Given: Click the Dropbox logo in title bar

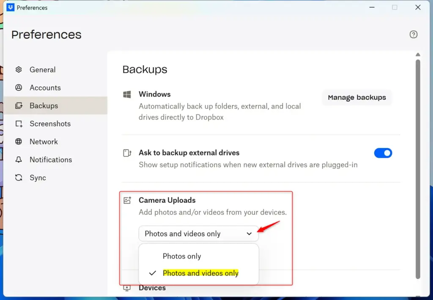Looking at the screenshot, I should point(10,8).
